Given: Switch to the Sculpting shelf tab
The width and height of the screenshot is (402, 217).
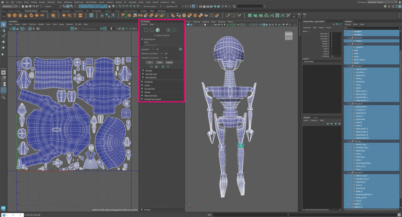Looking at the screenshot, I should coord(44,11).
